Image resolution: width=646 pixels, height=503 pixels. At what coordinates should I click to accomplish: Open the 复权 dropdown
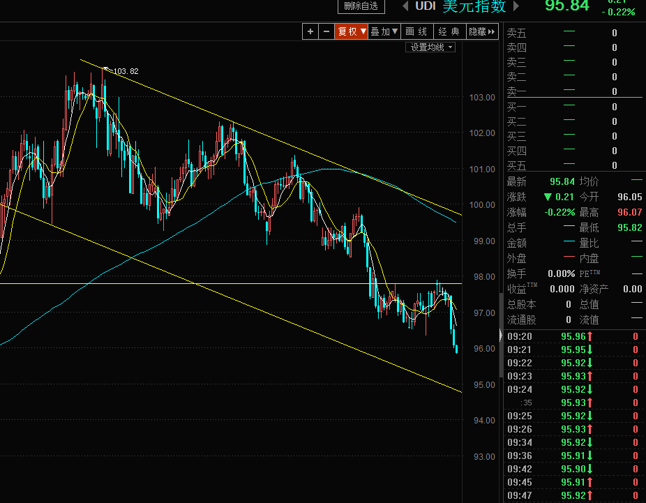click(x=351, y=31)
